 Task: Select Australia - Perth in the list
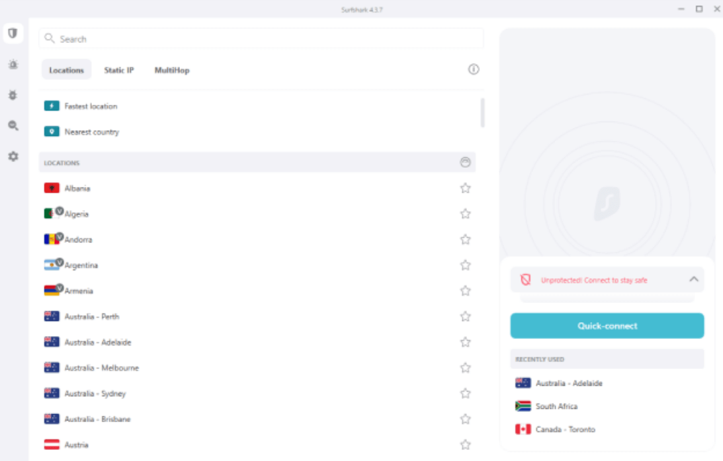tap(257, 316)
